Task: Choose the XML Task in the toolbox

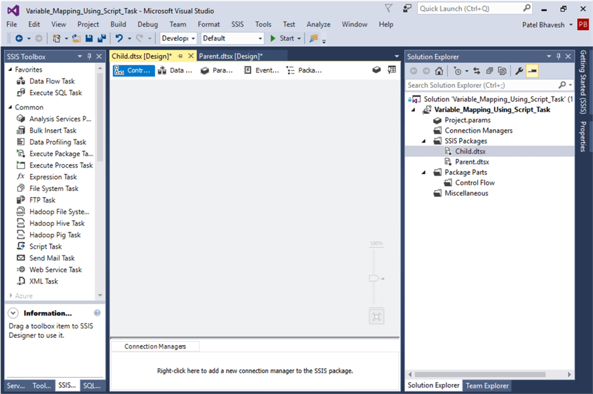Action: click(39, 281)
